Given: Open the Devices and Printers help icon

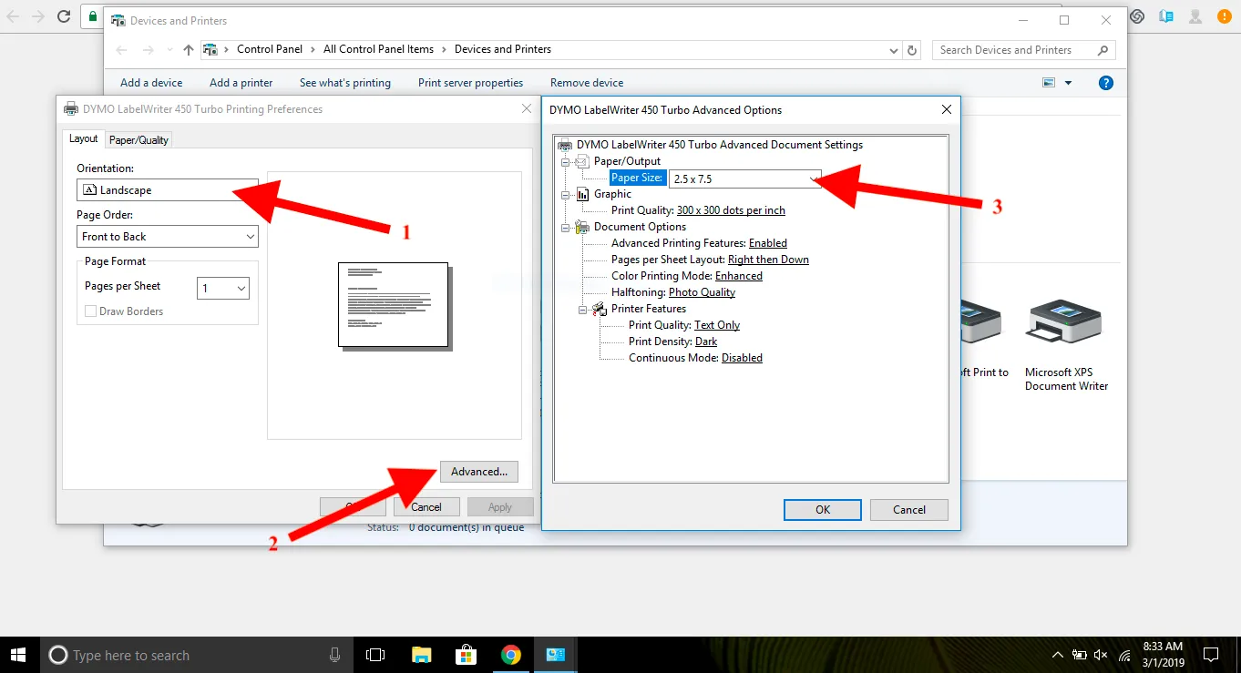Looking at the screenshot, I should point(1106,83).
